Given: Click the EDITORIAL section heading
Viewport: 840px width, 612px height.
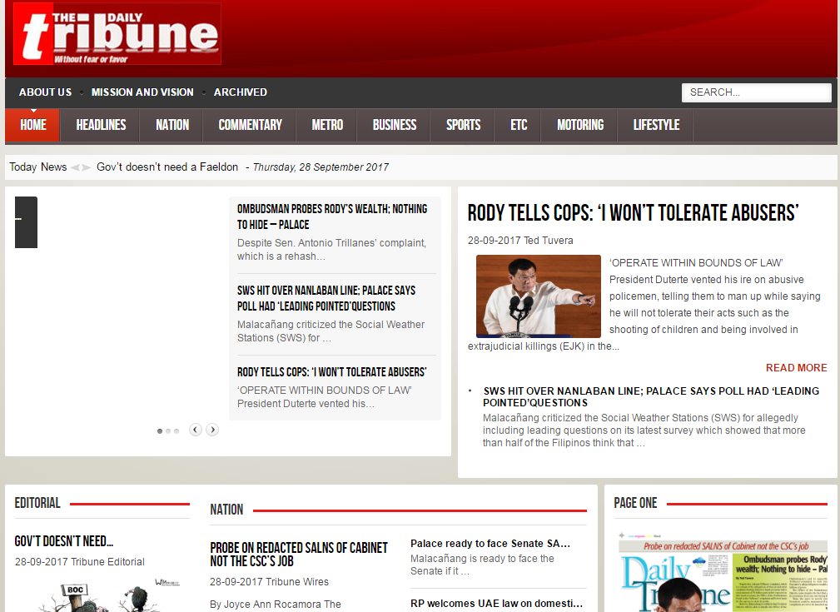Looking at the screenshot, I should [x=37, y=503].
